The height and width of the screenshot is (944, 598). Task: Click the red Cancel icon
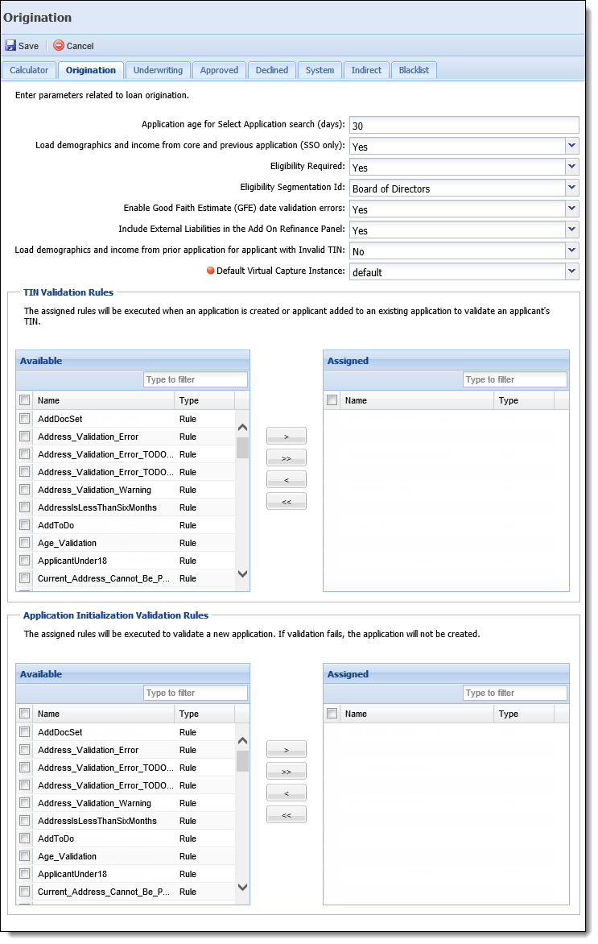coord(59,45)
